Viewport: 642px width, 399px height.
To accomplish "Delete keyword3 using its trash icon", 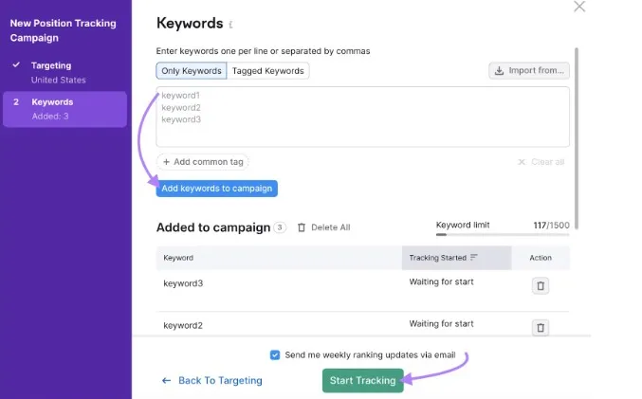I will [541, 285].
